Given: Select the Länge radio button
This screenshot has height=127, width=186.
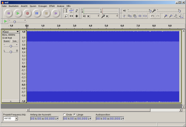Looking at the screenshot, I should tap(75, 115).
